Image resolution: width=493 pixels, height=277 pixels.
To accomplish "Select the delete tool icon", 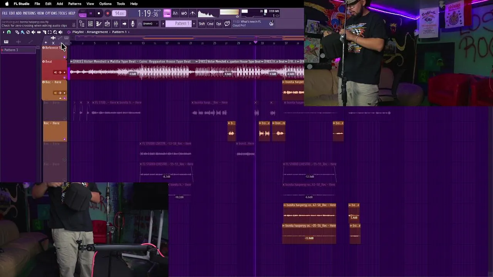I will (x=28, y=32).
